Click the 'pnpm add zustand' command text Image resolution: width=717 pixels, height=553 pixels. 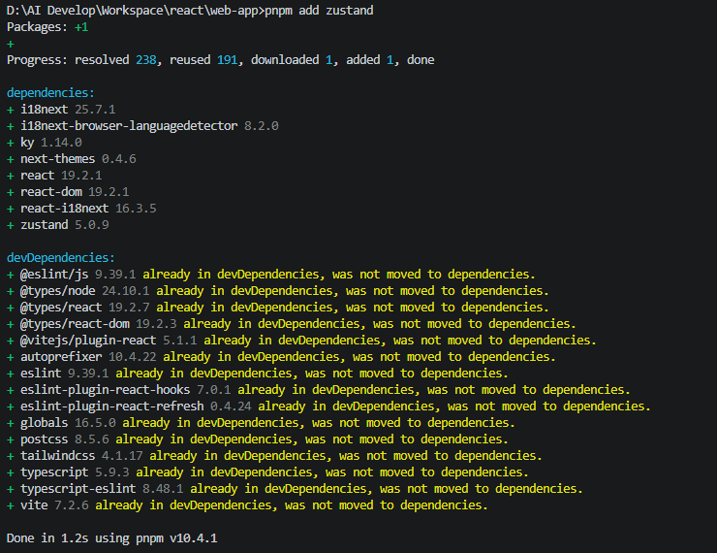click(319, 11)
